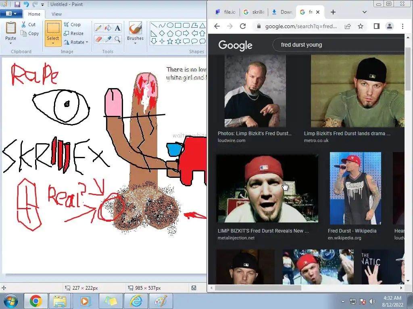Choose the Five-point star shape
413x309 pixels.
pyautogui.click(x=170, y=41)
